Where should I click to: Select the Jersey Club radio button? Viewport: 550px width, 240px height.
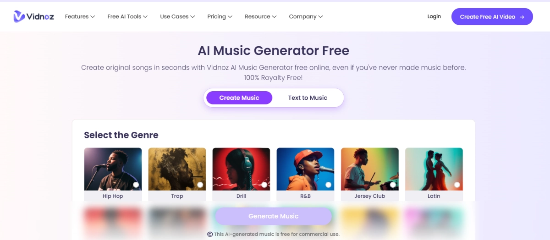coord(393,185)
